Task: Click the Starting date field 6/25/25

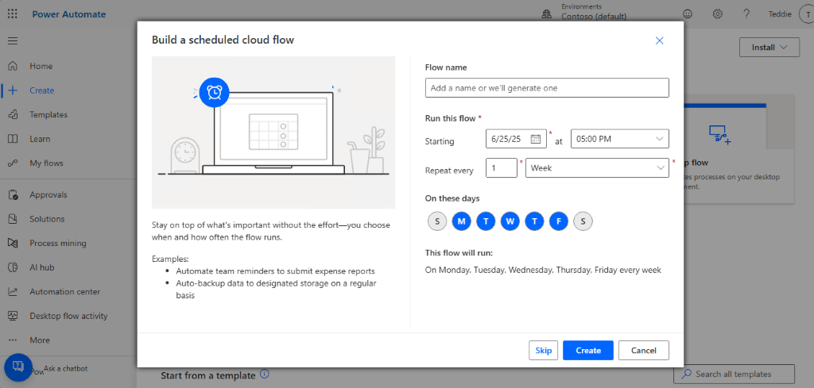Action: click(x=517, y=139)
